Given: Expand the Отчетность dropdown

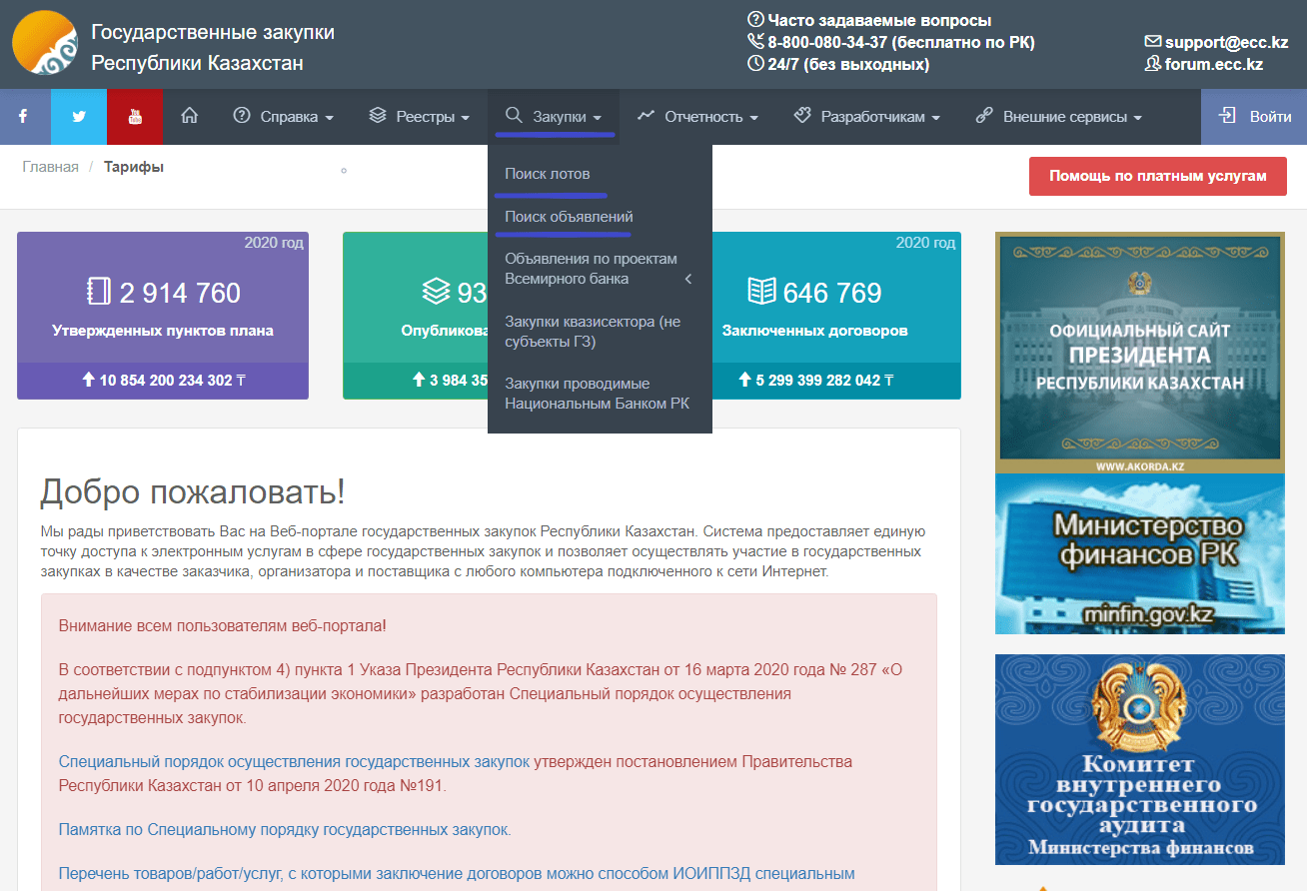Looking at the screenshot, I should [x=697, y=117].
